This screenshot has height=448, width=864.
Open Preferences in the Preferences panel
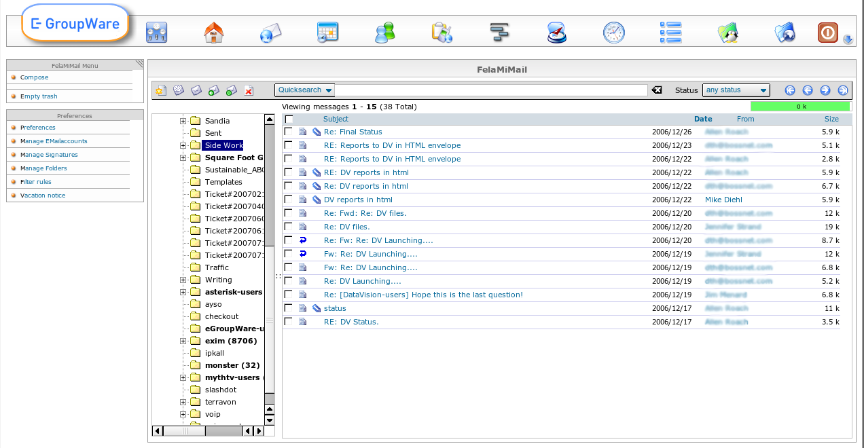pyautogui.click(x=38, y=128)
